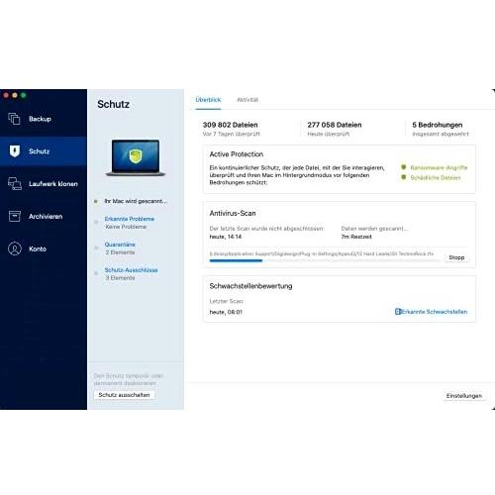
Task: Click the green Ransomware-Angriffe status dot
Action: (403, 167)
